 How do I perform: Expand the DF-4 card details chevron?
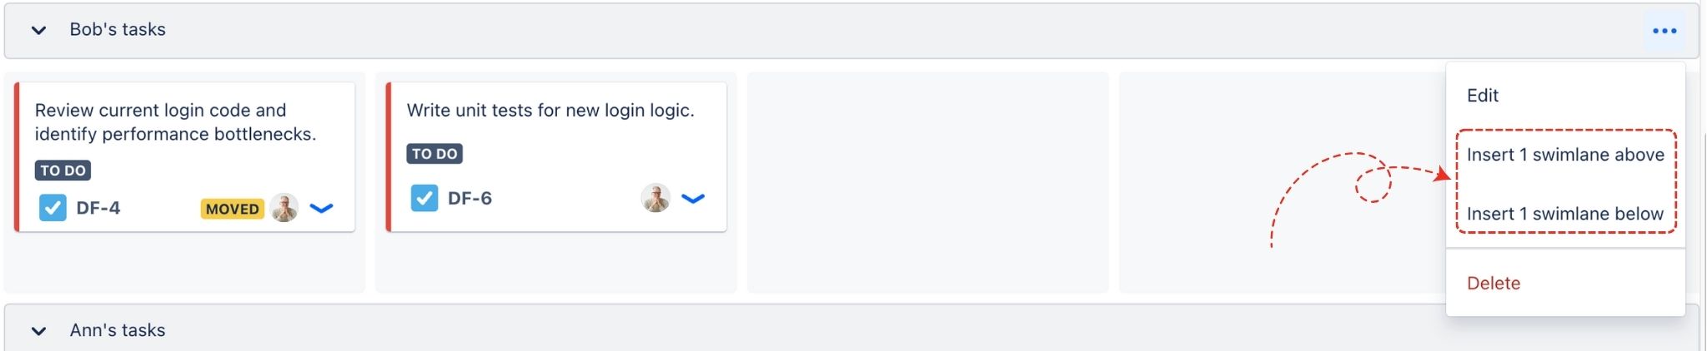[x=321, y=208]
